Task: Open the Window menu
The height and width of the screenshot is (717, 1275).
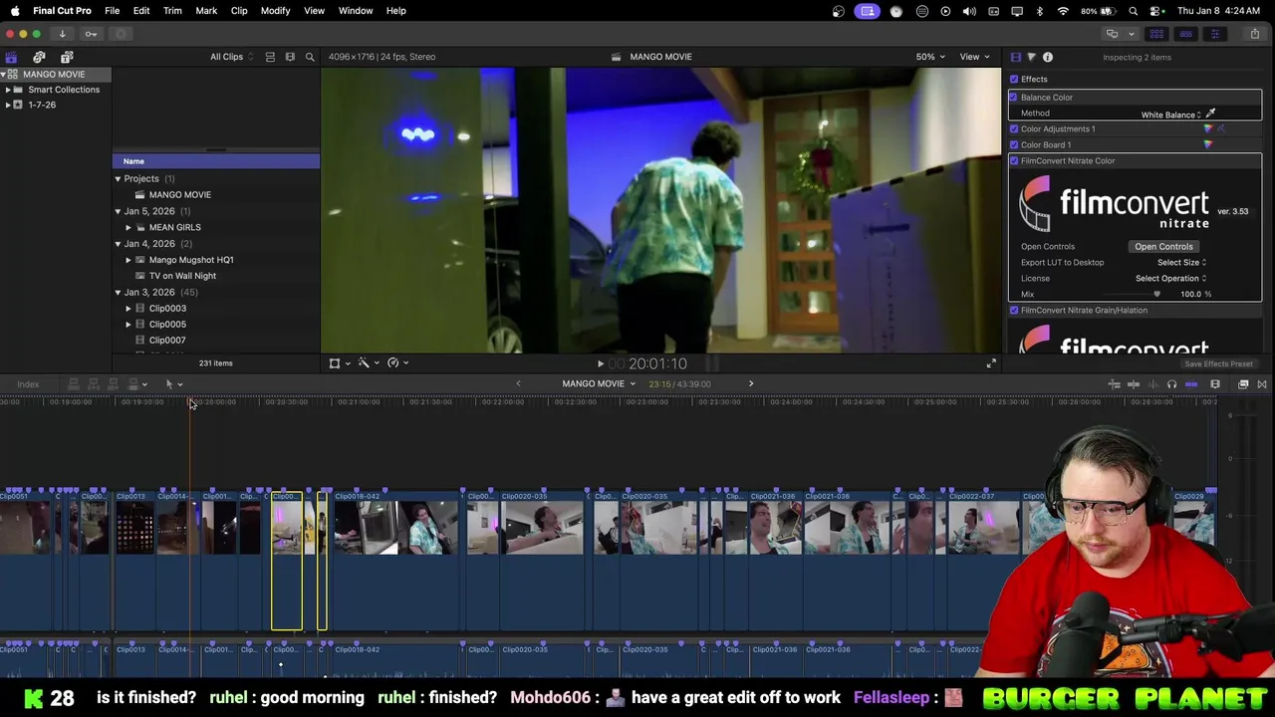Action: pos(356,11)
